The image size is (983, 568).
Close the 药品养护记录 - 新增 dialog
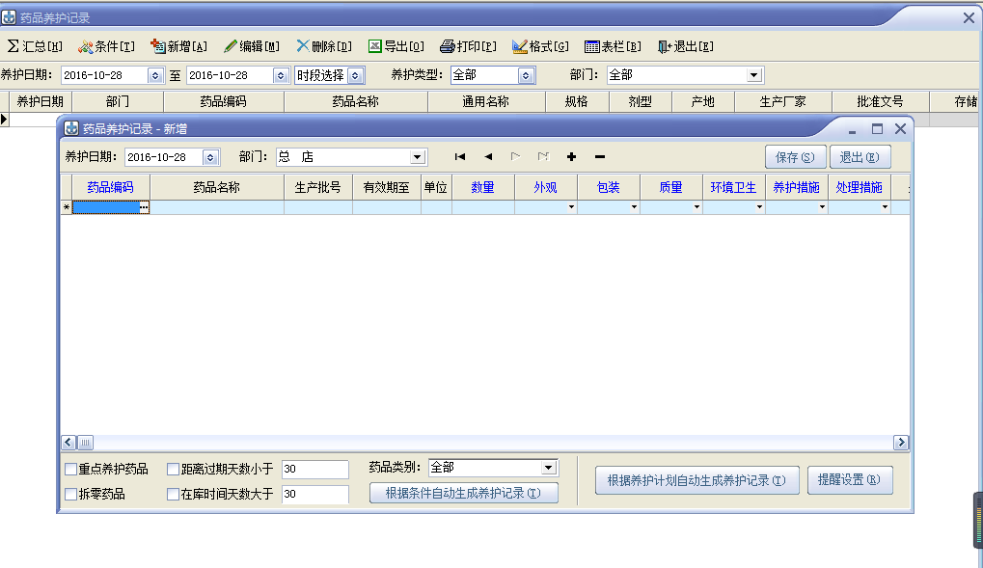click(900, 128)
